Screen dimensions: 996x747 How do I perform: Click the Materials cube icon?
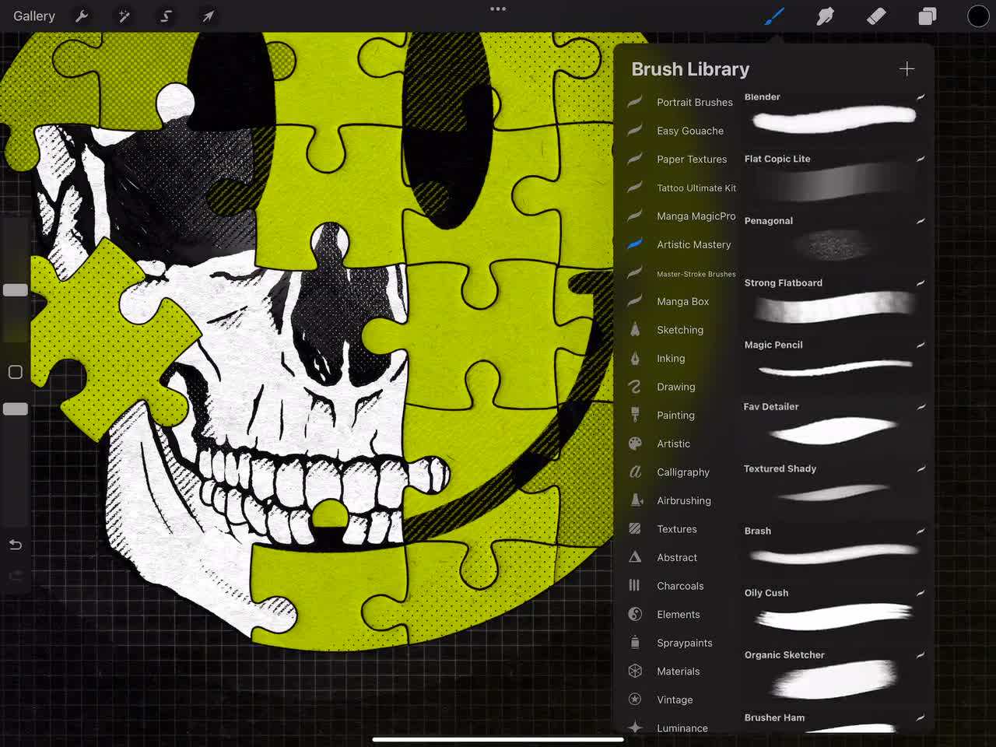(x=635, y=671)
